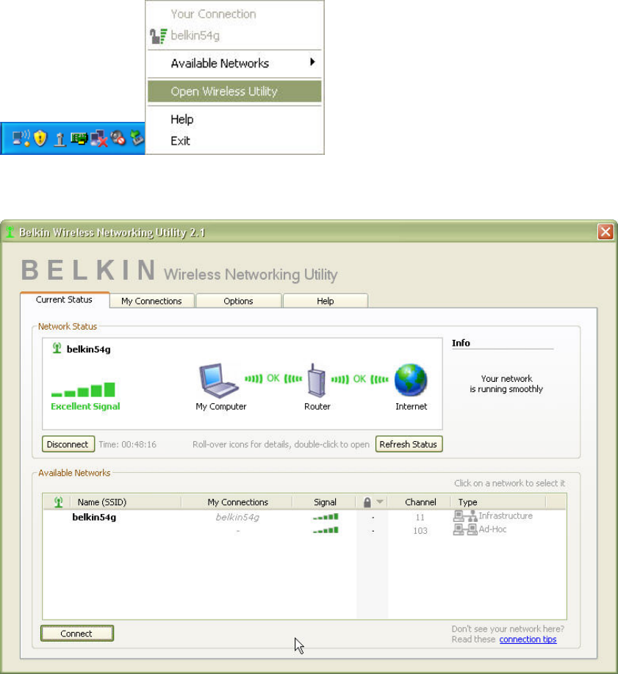
Task: Click the wireless network connection tray icon
Action: [21, 139]
